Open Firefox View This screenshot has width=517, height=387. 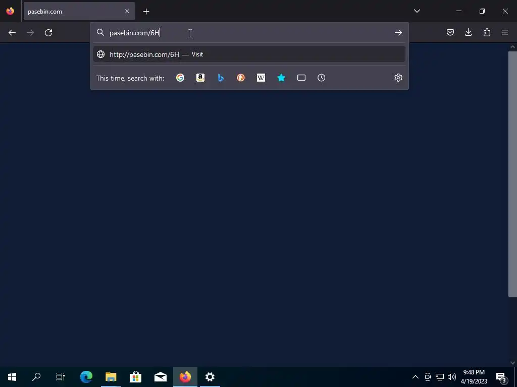click(10, 11)
